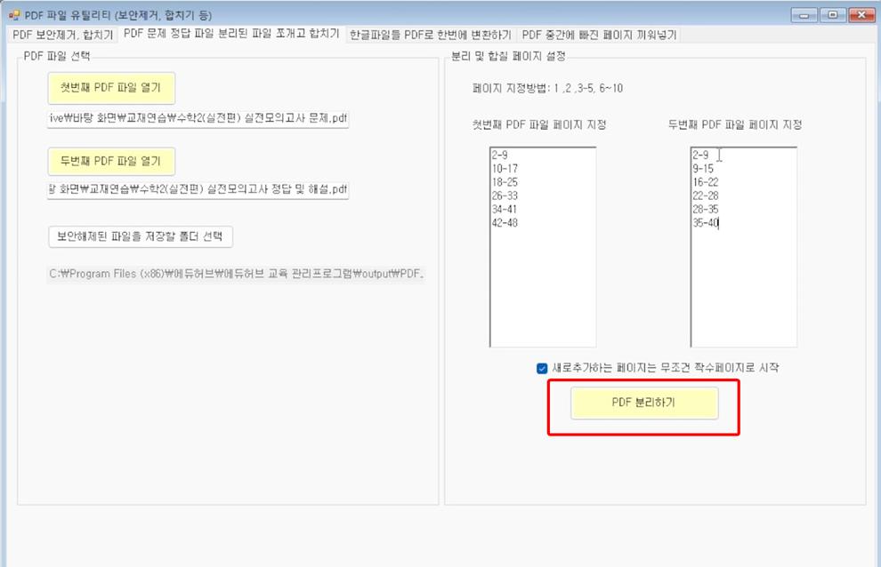Select the PDF 문제 정답 파일 분리 tab
Image resolution: width=881 pixels, height=567 pixels.
click(x=231, y=34)
